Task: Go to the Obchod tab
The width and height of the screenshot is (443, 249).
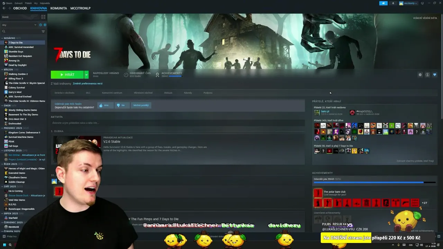Action: [20, 8]
